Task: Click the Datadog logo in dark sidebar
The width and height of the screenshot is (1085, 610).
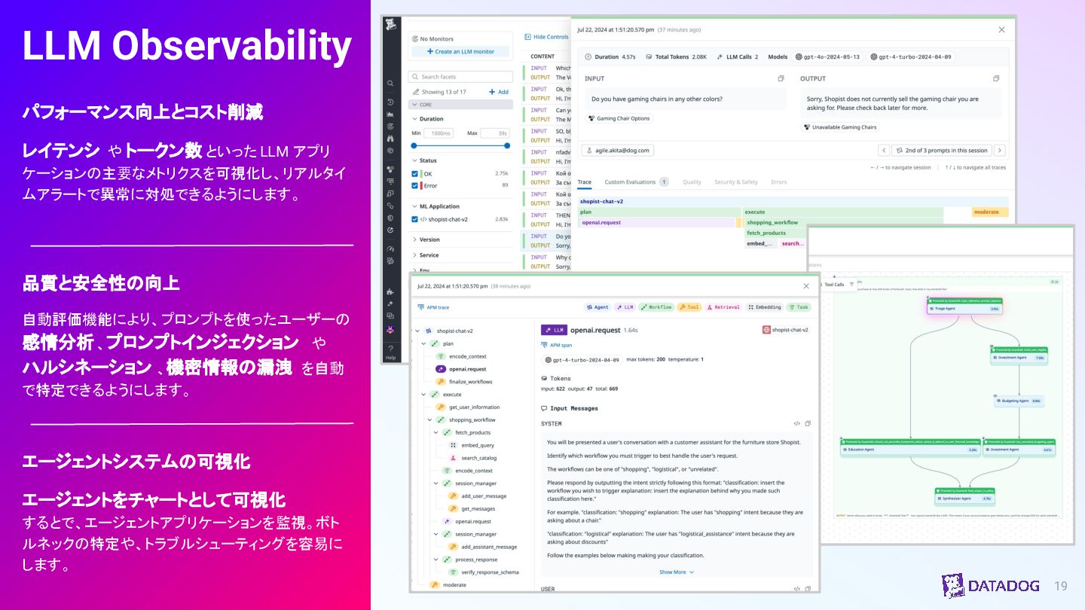Action: coord(390,26)
